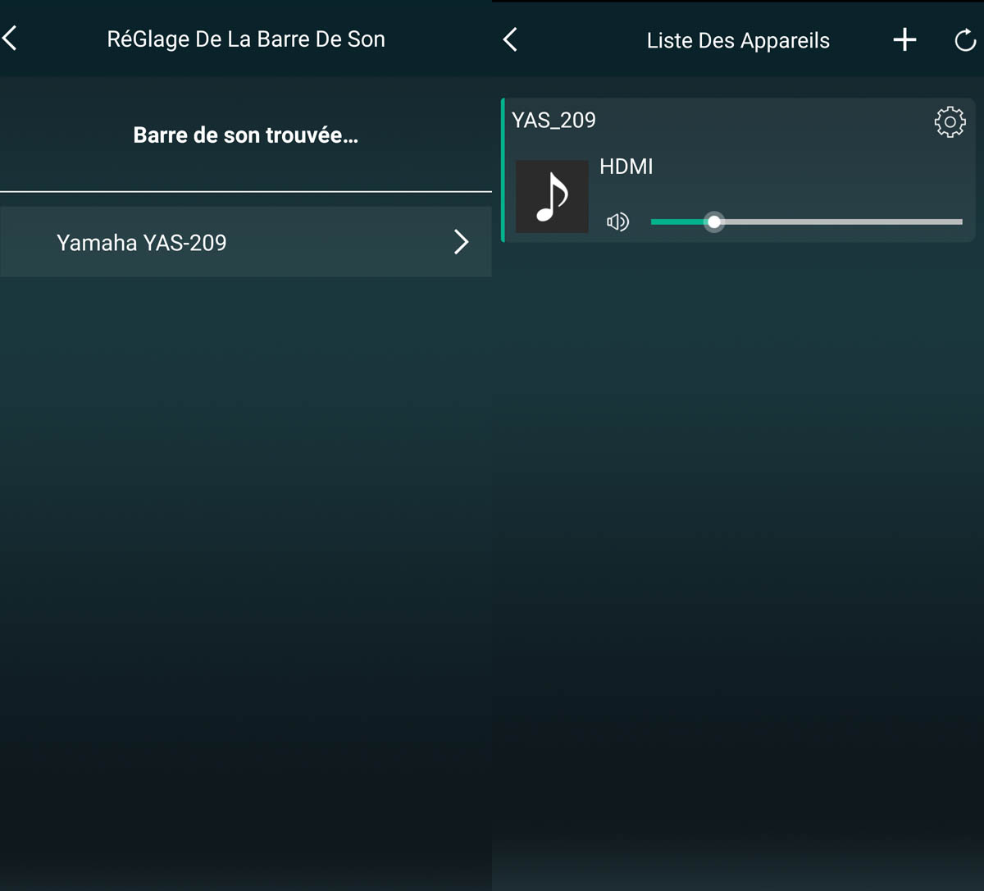The width and height of the screenshot is (984, 891).
Task: Open YAS_209 settings gear
Action: click(950, 121)
